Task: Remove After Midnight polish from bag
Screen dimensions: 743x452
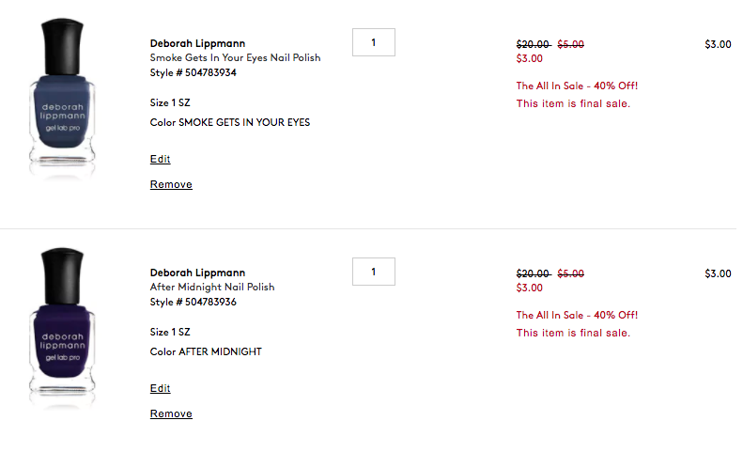Action: (x=171, y=413)
